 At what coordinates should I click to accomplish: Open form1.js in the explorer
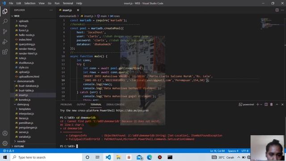tap(24, 30)
